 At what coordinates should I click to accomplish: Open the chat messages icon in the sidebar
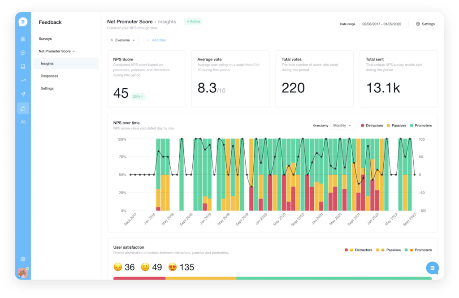coord(23,53)
